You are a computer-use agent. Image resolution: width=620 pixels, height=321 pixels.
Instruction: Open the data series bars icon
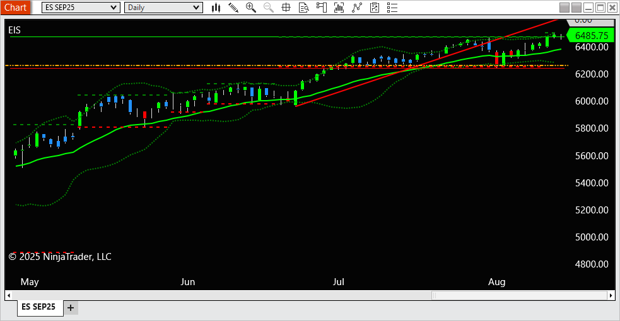(339, 8)
